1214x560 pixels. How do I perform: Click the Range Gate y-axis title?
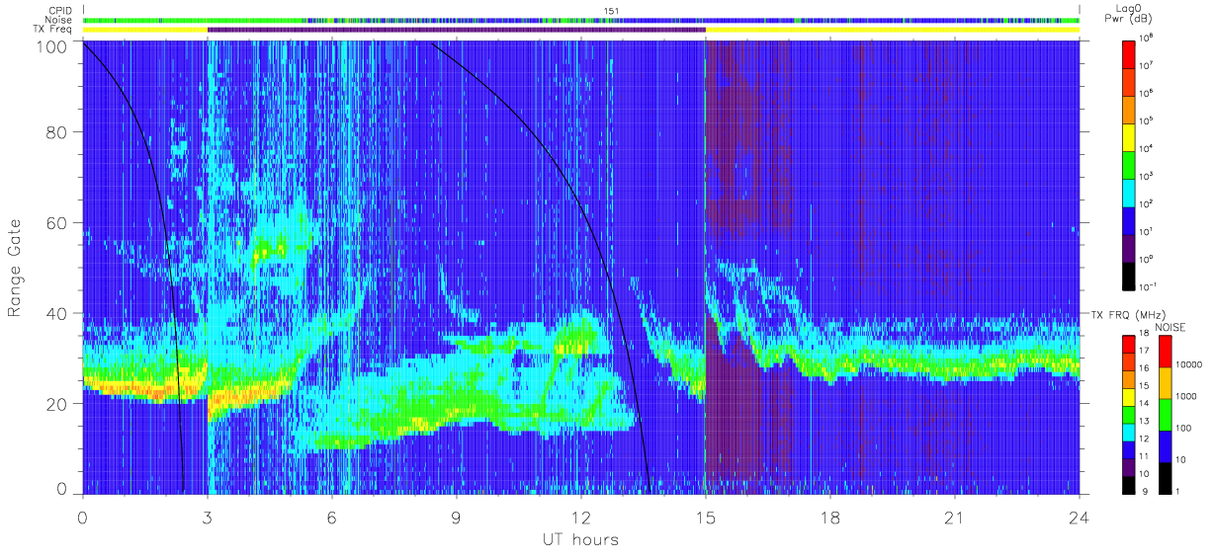pos(15,267)
